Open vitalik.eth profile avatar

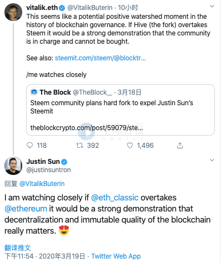tap(13, 12)
